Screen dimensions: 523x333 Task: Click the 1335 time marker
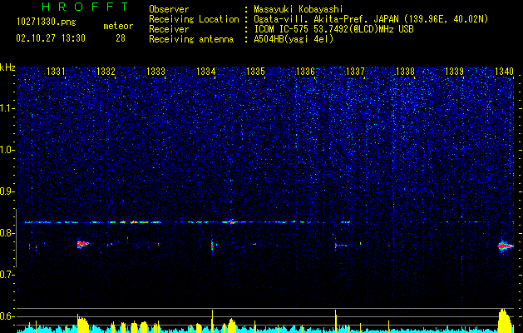(255, 71)
